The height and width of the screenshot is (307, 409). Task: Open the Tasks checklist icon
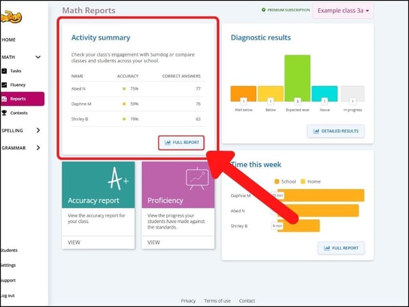(4, 71)
